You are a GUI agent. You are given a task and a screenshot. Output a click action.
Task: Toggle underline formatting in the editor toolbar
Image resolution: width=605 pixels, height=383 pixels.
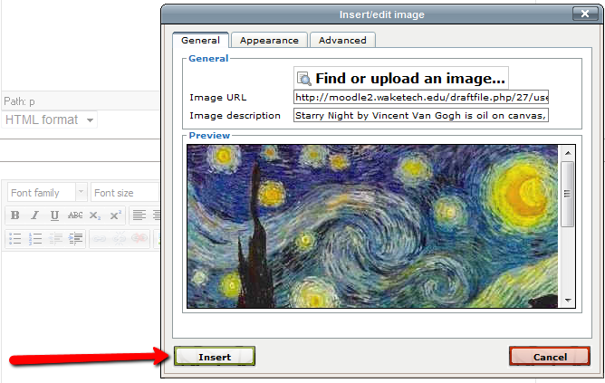(x=54, y=215)
